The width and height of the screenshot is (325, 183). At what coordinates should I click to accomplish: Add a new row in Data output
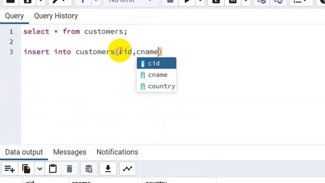[x=10, y=169]
